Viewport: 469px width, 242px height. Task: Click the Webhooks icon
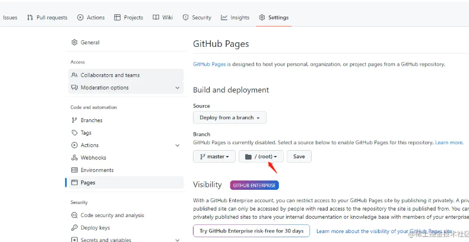click(x=74, y=158)
